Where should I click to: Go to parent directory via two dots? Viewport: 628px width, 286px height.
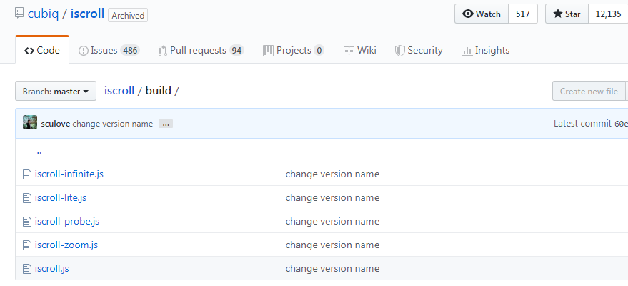[39, 152]
